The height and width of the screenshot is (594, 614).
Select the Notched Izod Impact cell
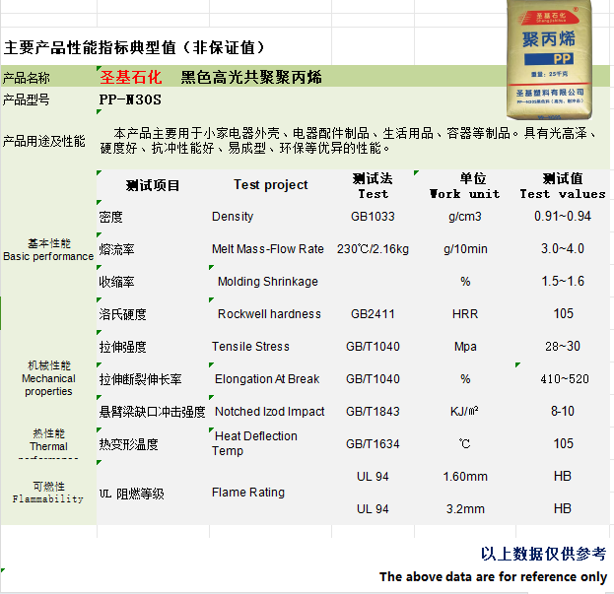tap(270, 411)
